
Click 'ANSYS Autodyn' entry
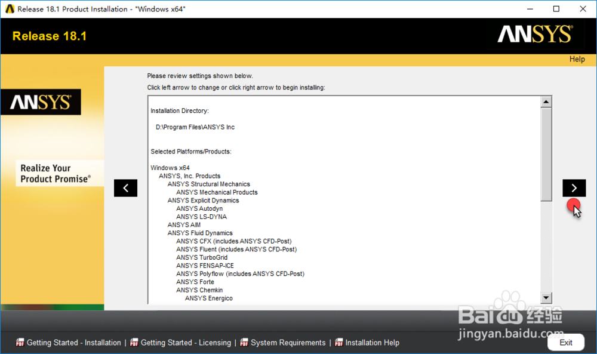pyautogui.click(x=199, y=208)
